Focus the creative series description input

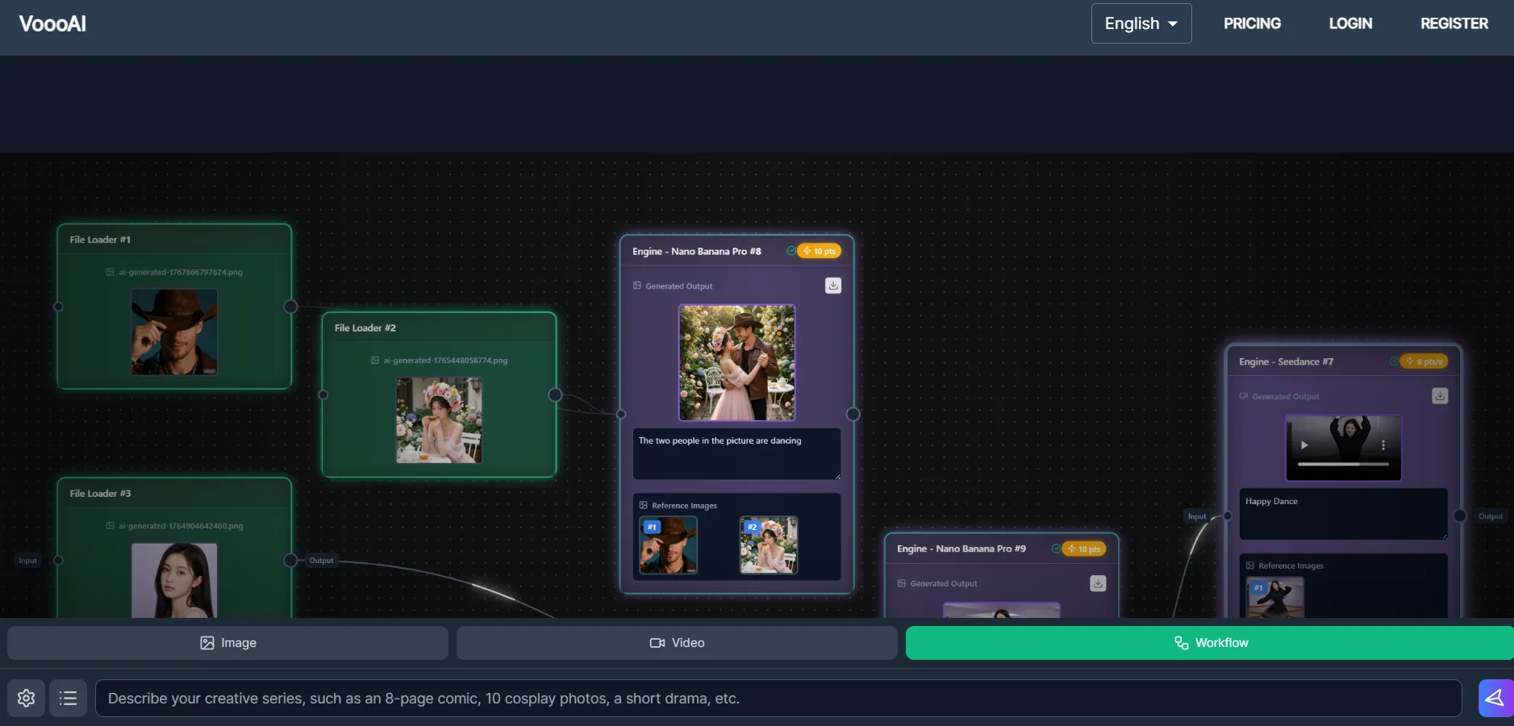point(778,699)
